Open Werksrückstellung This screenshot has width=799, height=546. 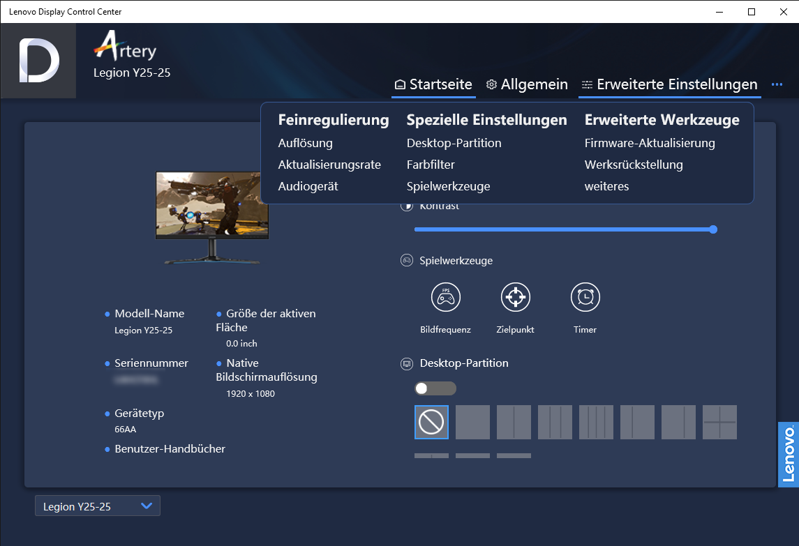point(634,165)
